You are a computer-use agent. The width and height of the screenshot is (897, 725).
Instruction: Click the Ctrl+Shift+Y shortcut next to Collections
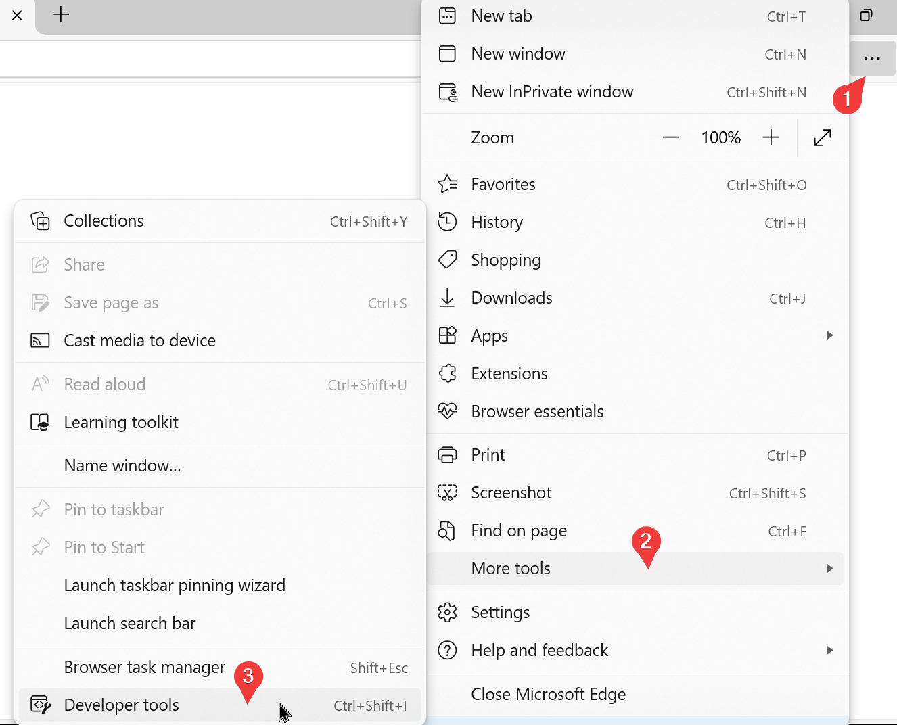(369, 222)
